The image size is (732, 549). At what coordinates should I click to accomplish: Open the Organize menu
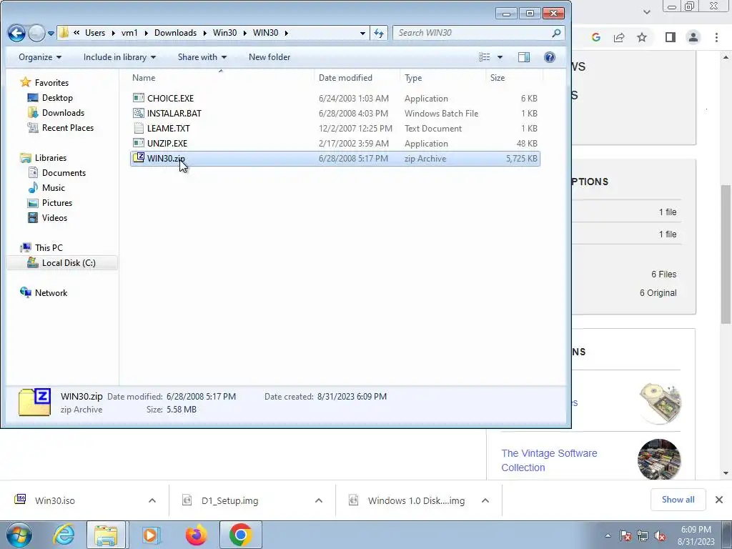pos(40,57)
